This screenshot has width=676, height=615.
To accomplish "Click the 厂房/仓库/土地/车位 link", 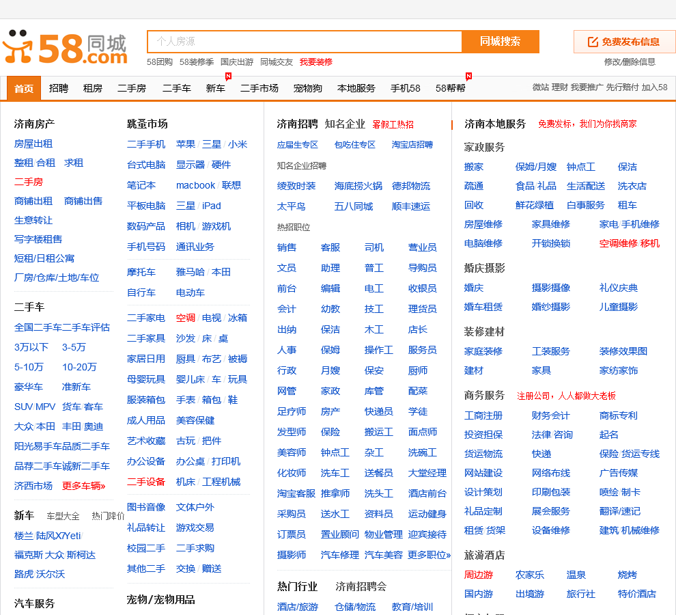I will [x=57, y=277].
